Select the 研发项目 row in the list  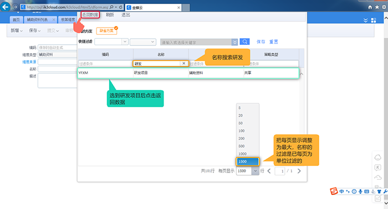coord(188,73)
